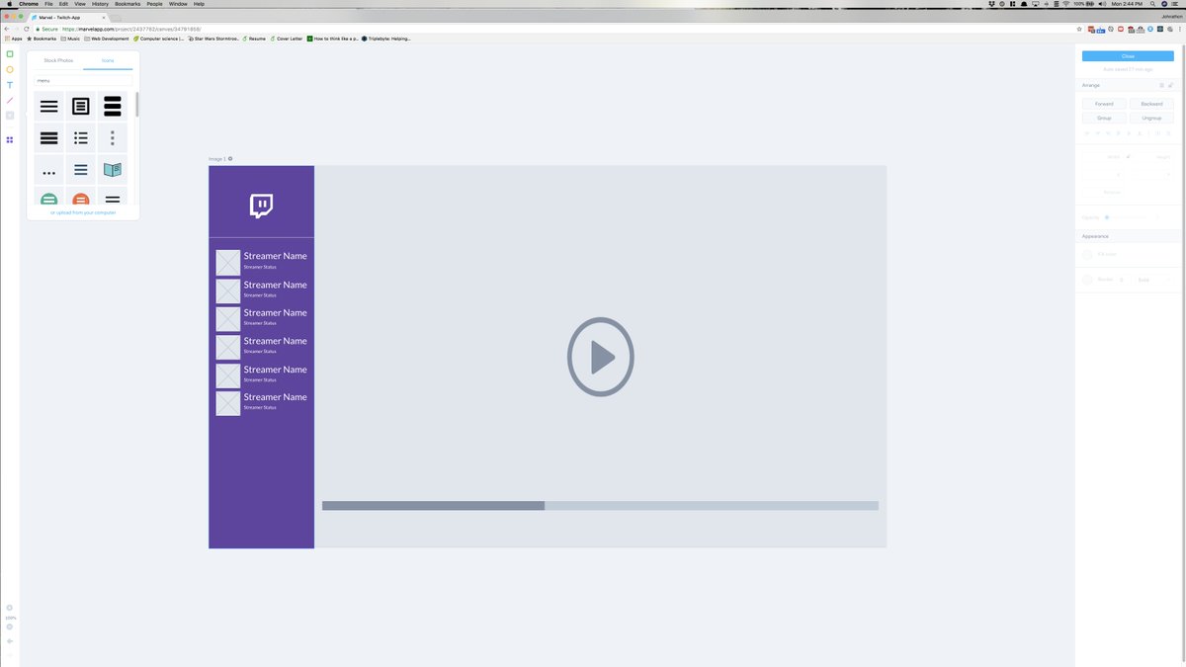The height and width of the screenshot is (667, 1186).
Task: Click the Arrange panel lock icon
Action: tap(1170, 85)
